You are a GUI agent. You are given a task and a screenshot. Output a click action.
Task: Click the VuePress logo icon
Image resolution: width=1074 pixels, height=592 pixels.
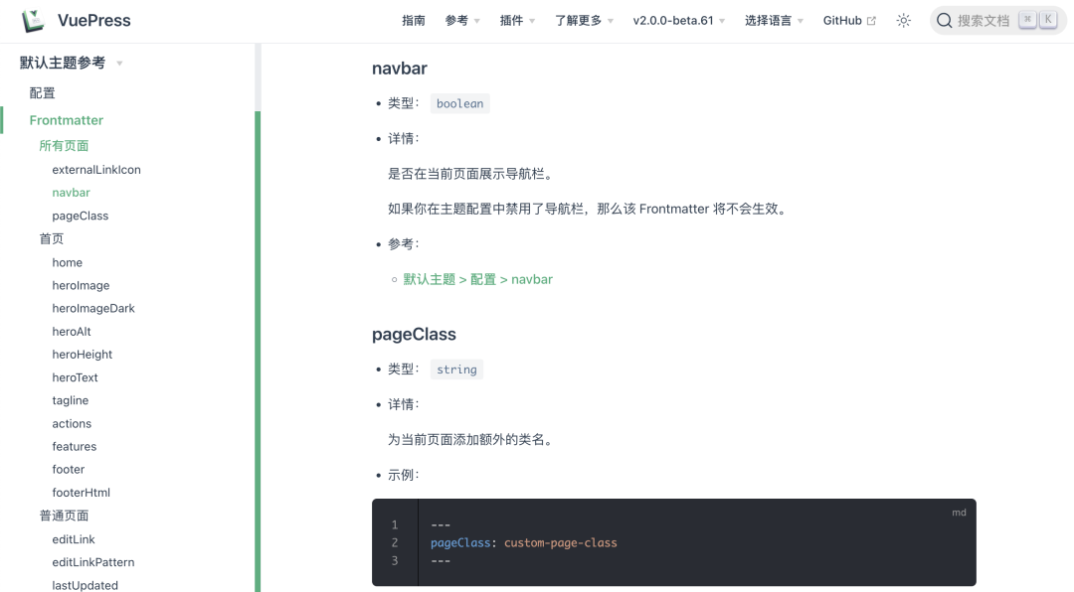coord(34,21)
